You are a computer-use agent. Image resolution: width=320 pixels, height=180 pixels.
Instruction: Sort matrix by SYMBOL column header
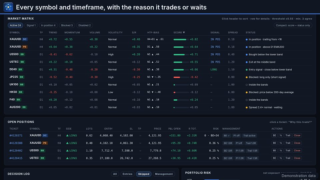15,32
